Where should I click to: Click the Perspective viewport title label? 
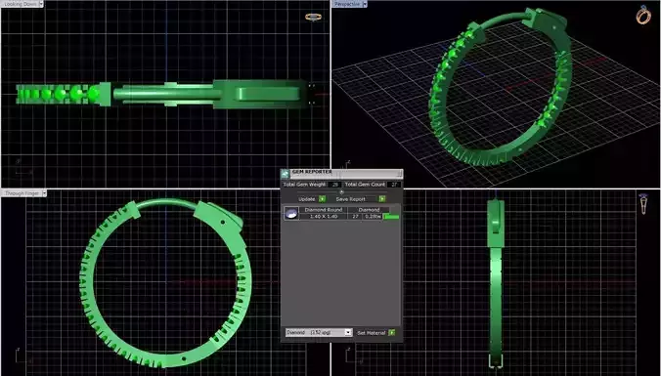(347, 4)
